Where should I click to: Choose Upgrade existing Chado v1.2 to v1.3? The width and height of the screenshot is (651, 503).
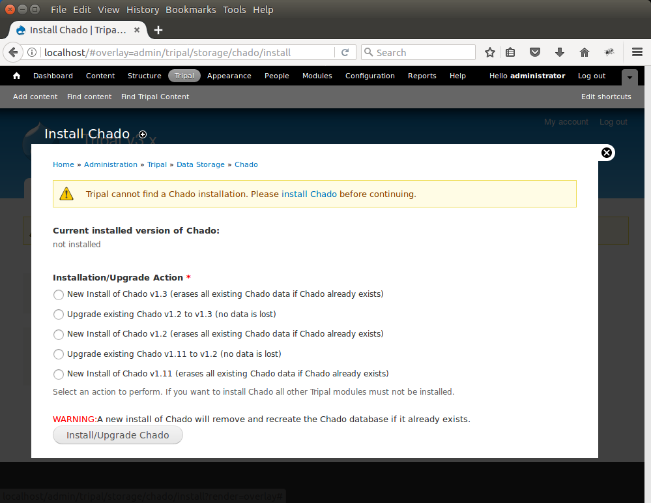[x=59, y=314]
